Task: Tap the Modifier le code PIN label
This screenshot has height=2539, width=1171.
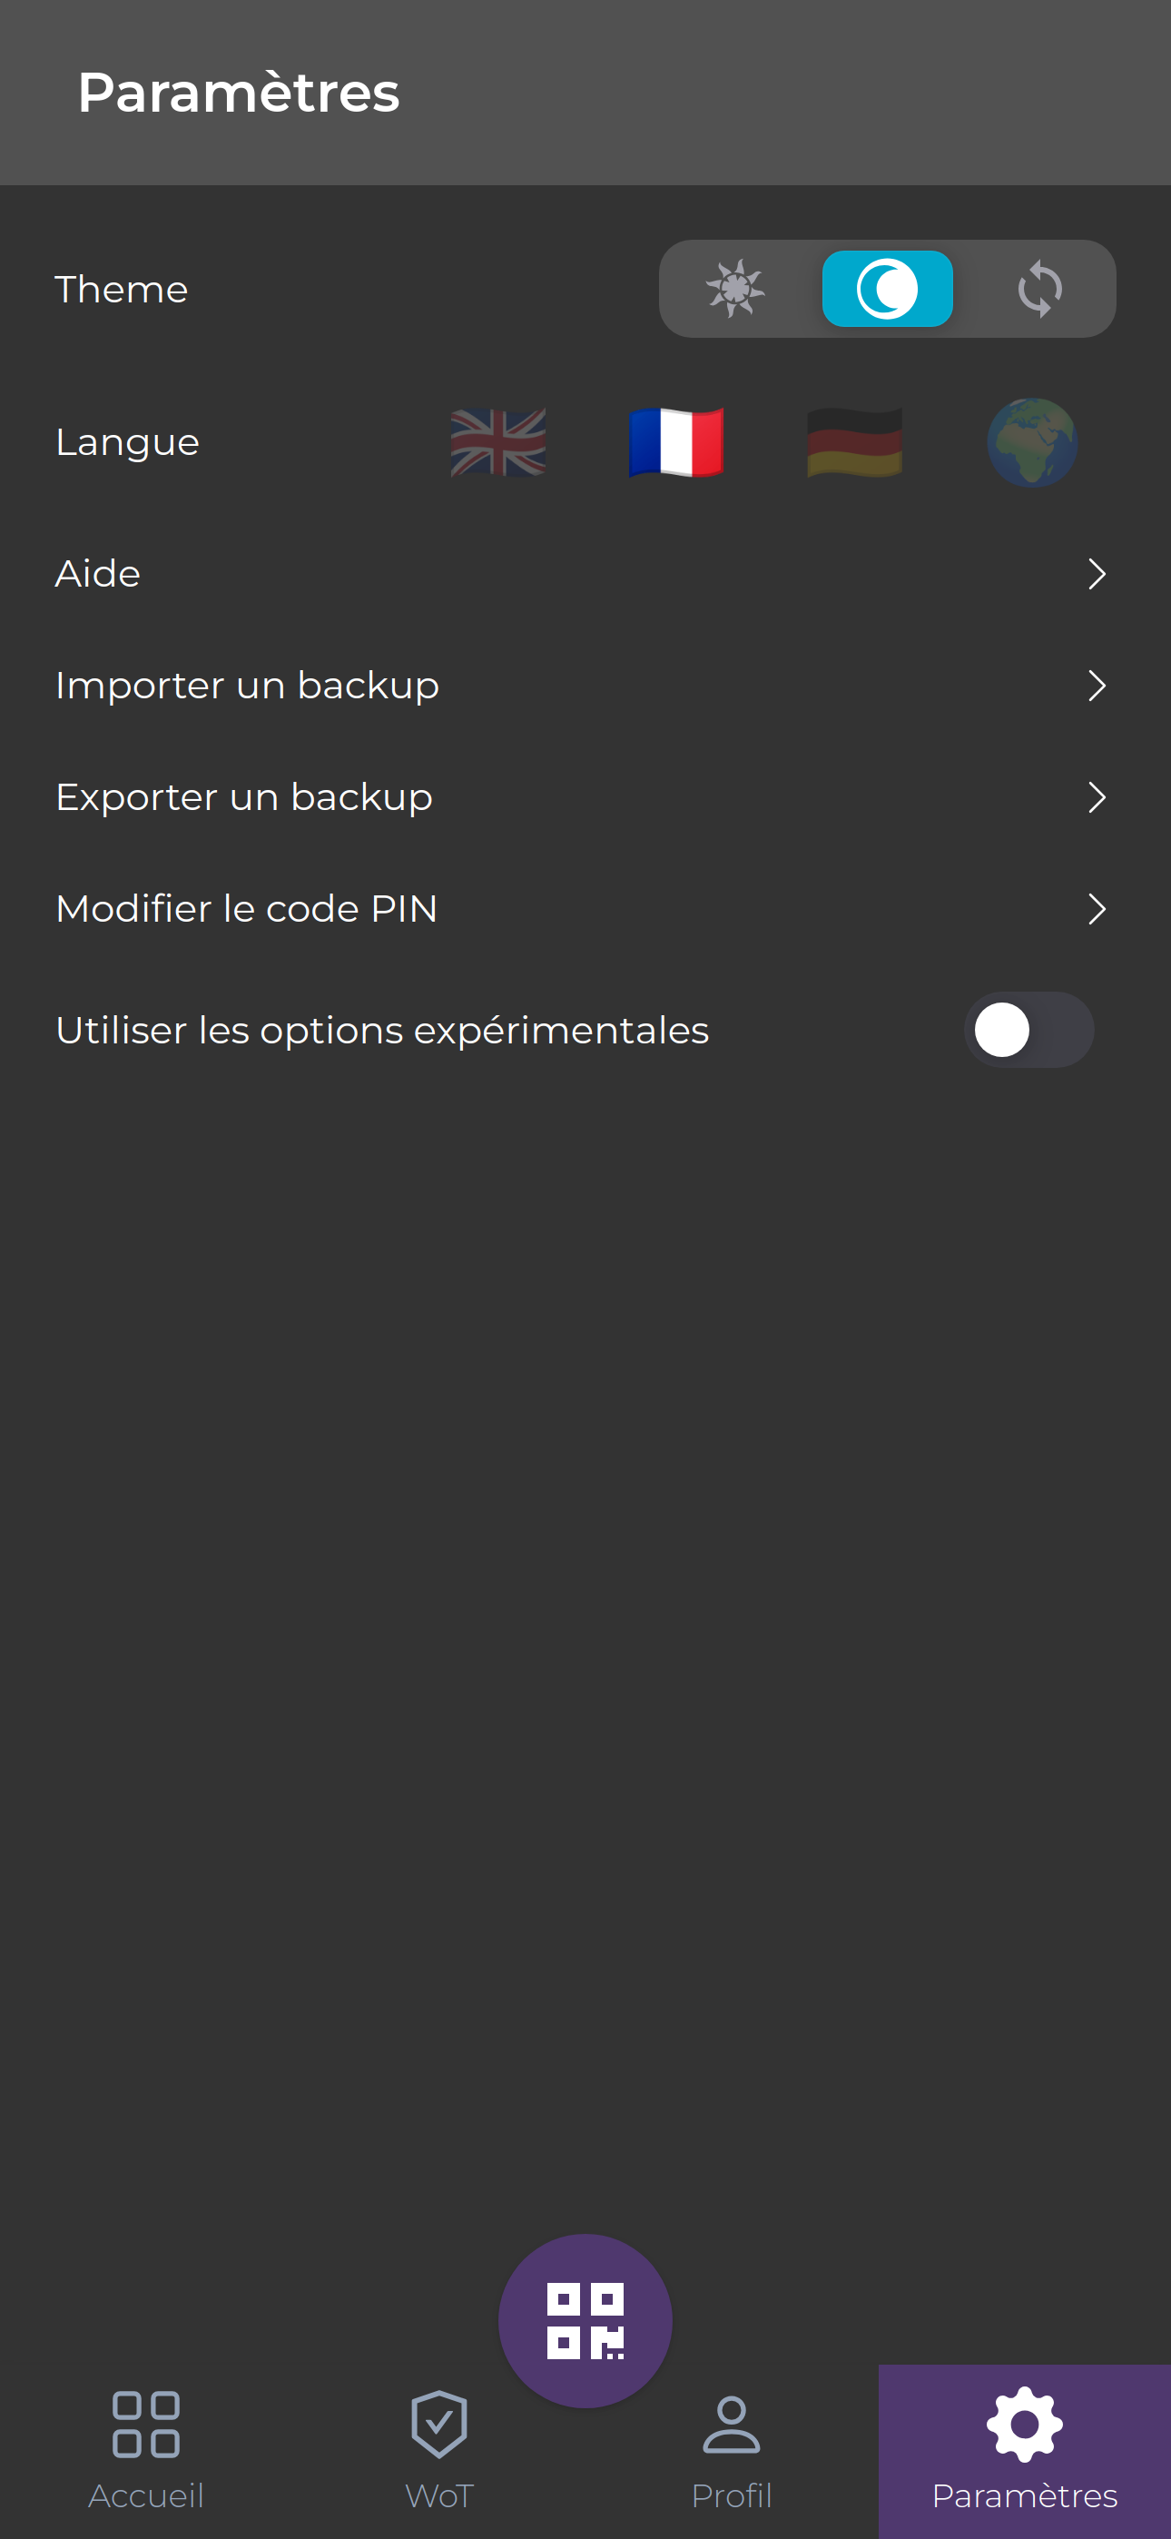Action: point(246,909)
